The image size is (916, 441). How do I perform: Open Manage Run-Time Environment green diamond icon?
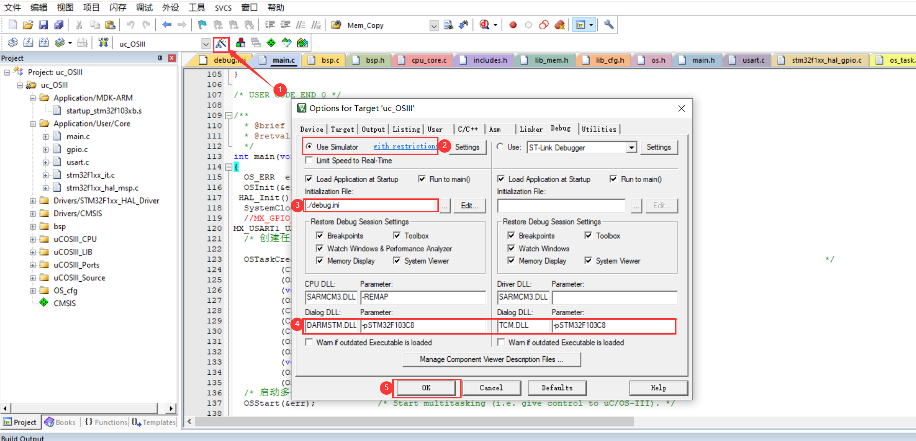[271, 43]
